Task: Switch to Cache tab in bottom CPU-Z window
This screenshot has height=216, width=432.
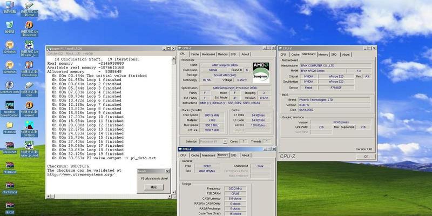Action: tap(195, 156)
